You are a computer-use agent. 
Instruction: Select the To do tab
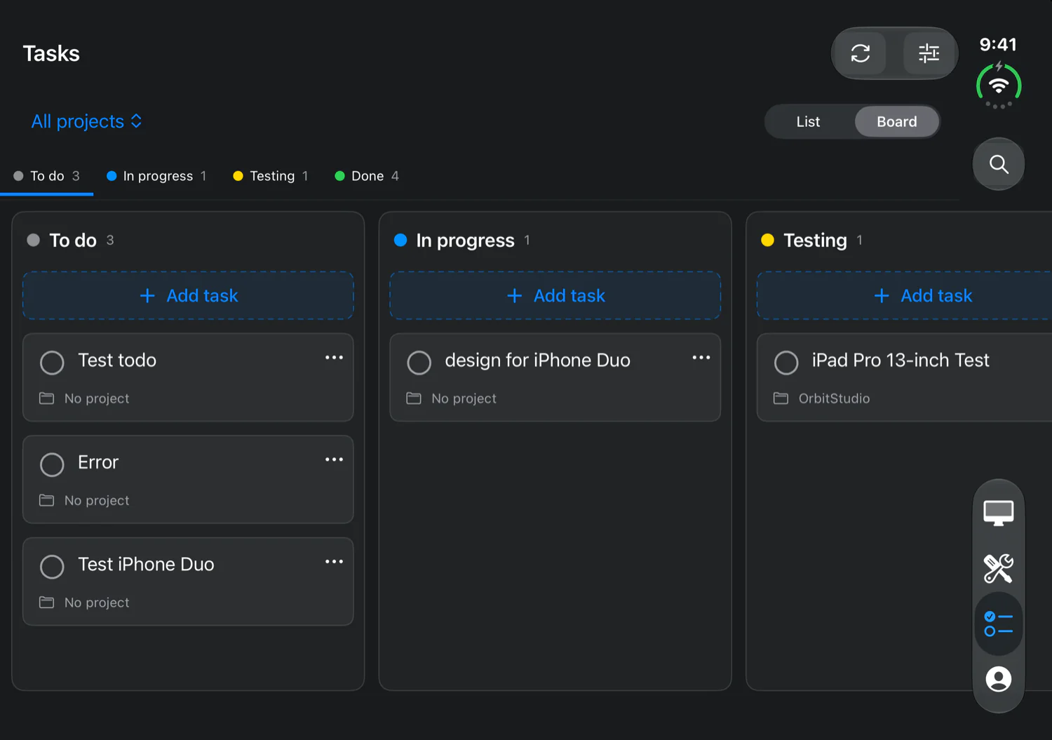pyautogui.click(x=47, y=176)
